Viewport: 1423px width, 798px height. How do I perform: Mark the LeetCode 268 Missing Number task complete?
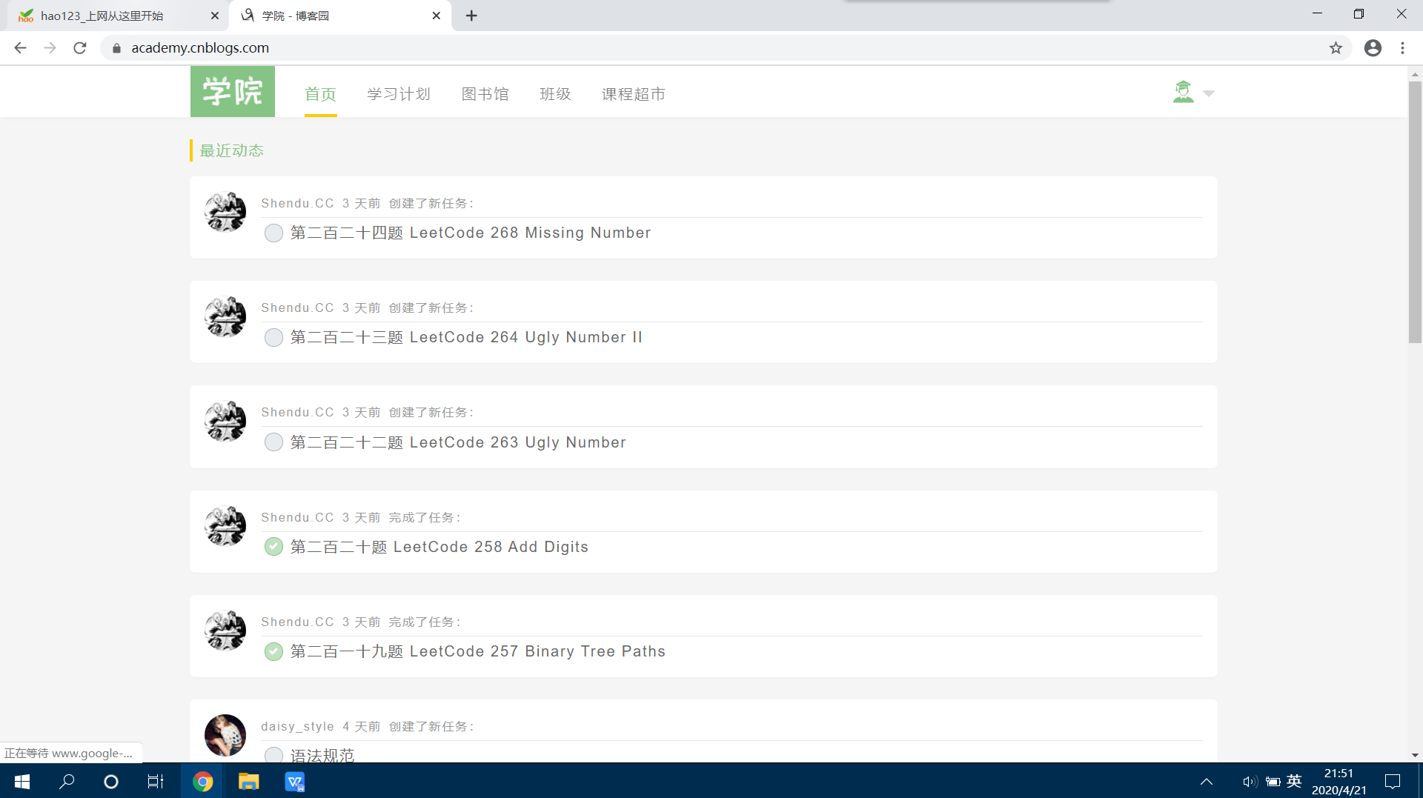pyautogui.click(x=273, y=233)
